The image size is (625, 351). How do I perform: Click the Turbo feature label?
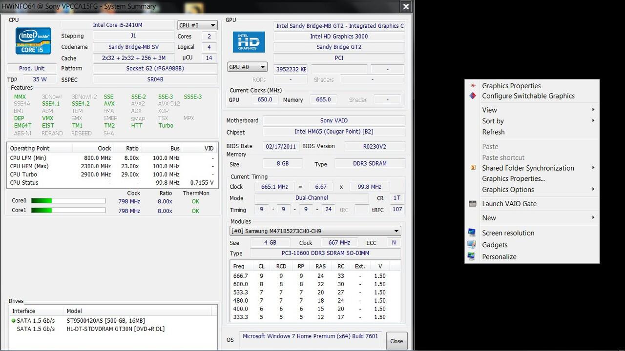tap(166, 126)
